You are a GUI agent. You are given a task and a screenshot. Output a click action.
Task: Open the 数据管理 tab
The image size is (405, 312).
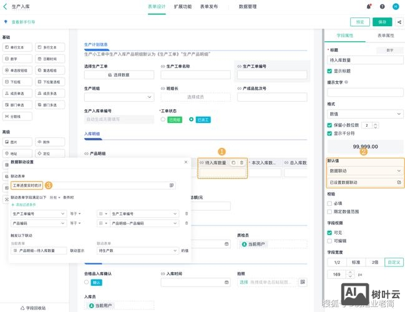click(248, 6)
